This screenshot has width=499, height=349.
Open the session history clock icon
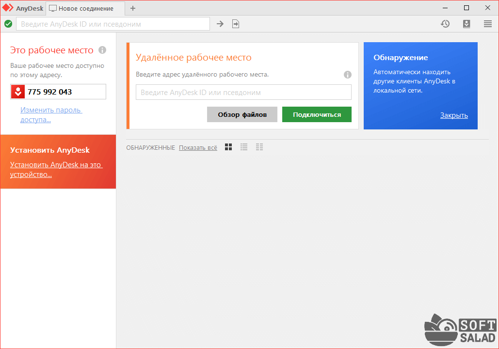445,24
